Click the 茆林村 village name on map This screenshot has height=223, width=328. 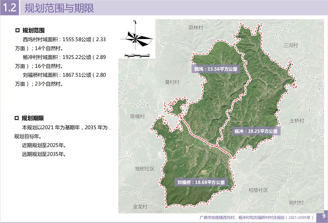pyautogui.click(x=196, y=28)
